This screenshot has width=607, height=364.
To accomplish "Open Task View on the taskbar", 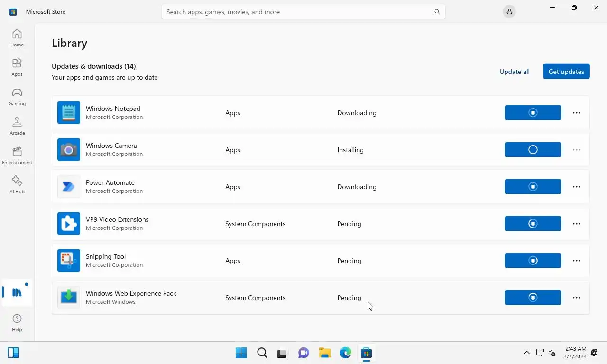I will coord(283,353).
